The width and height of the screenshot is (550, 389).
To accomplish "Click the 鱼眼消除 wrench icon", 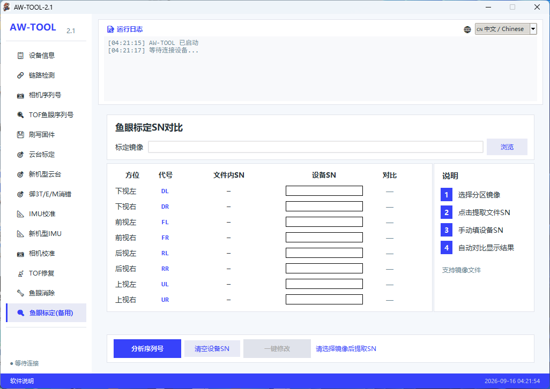I will click(21, 293).
